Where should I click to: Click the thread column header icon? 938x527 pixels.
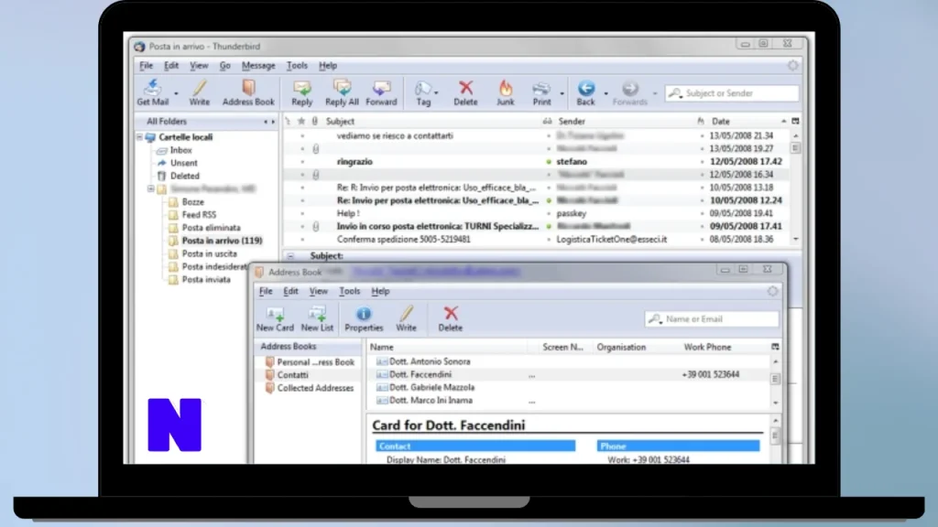point(288,122)
